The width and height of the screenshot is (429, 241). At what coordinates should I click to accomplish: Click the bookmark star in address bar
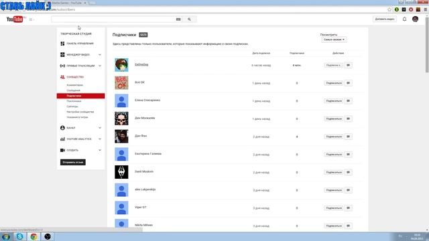pos(389,9)
